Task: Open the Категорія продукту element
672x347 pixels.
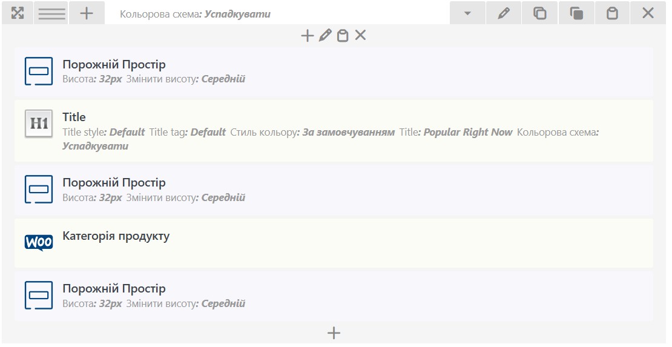Action: [334, 243]
